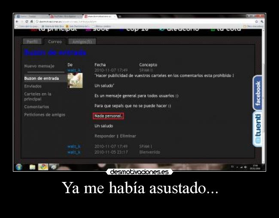This screenshot has width=279, height=218.
Task: Click the Fecha column header
Action: pyautogui.click(x=100, y=65)
